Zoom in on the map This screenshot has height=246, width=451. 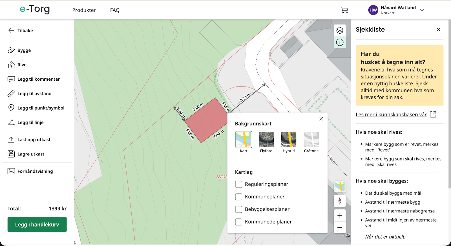pos(340,216)
